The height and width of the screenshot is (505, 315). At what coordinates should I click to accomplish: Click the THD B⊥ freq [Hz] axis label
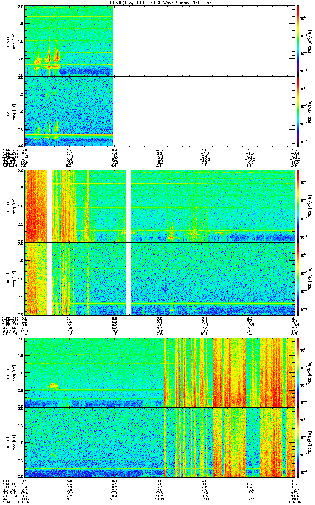tap(12, 206)
